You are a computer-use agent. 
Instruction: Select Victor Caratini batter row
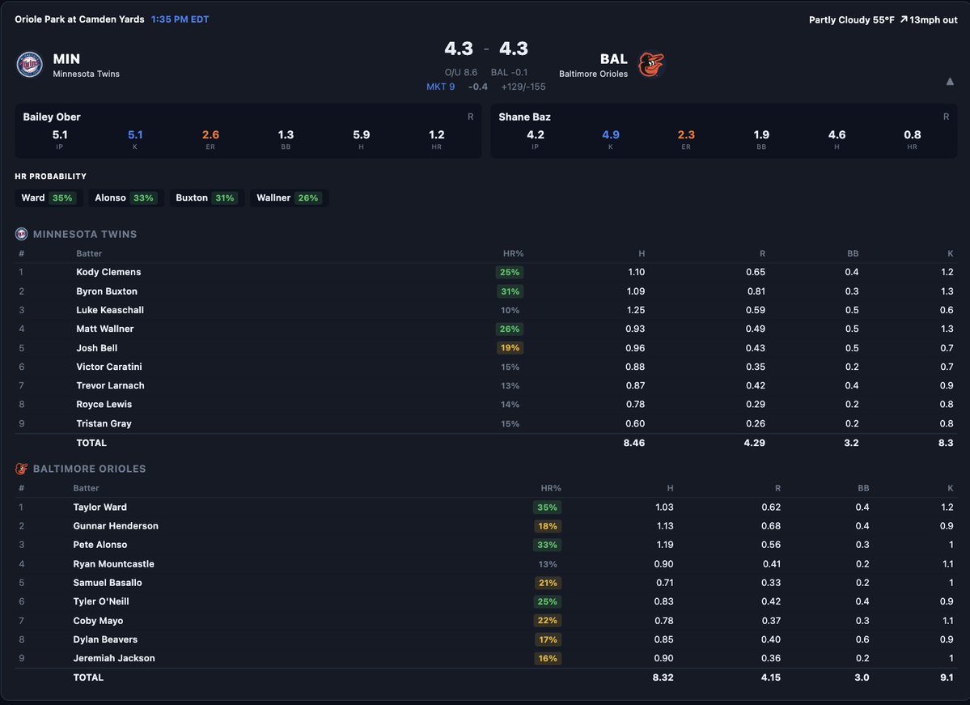[485, 367]
